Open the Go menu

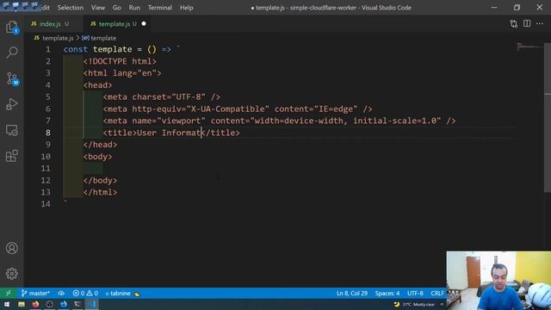click(117, 8)
